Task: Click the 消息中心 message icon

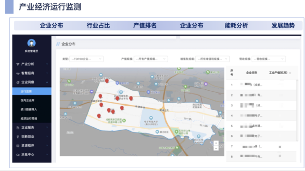Action: [18, 155]
